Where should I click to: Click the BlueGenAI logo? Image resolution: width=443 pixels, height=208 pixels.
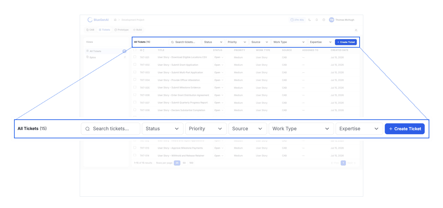98,20
